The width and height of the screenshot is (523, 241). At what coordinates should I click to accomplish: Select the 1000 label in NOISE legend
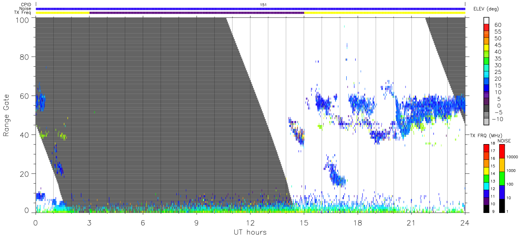(x=512, y=171)
